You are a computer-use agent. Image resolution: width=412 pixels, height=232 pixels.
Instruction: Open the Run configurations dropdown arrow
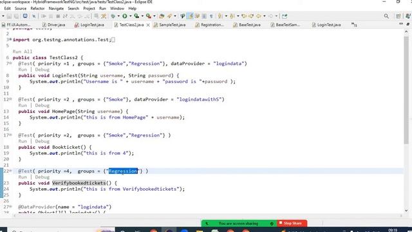point(130,16)
